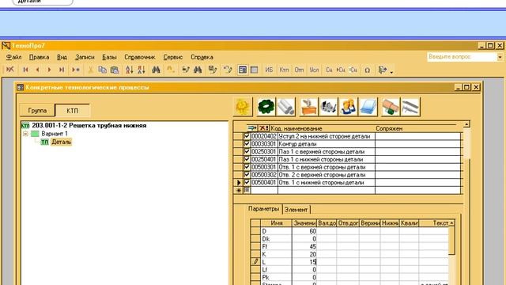
Task: Click the scissors cut icon
Action: (x=91, y=70)
